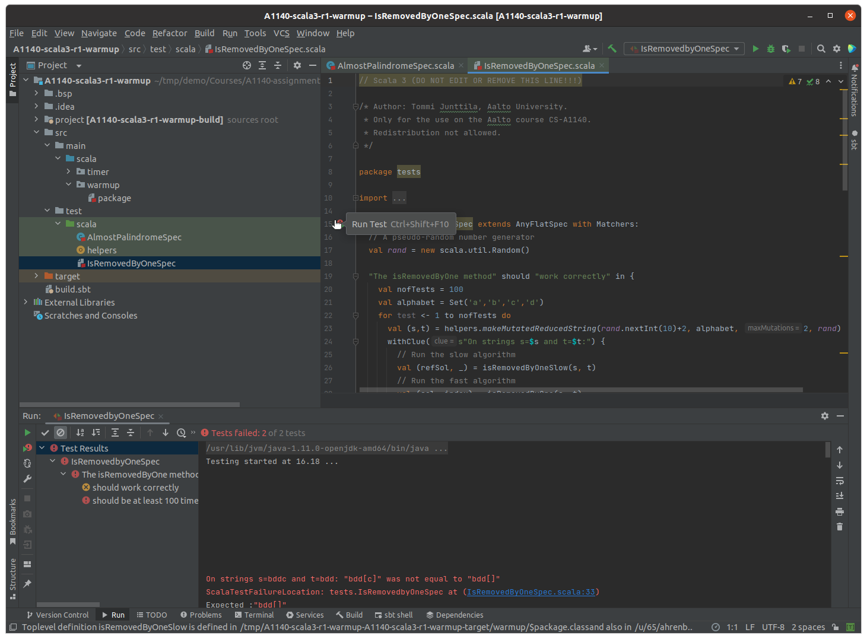This screenshot has height=639, width=867.
Task: Open test history clock icon
Action: click(x=182, y=433)
